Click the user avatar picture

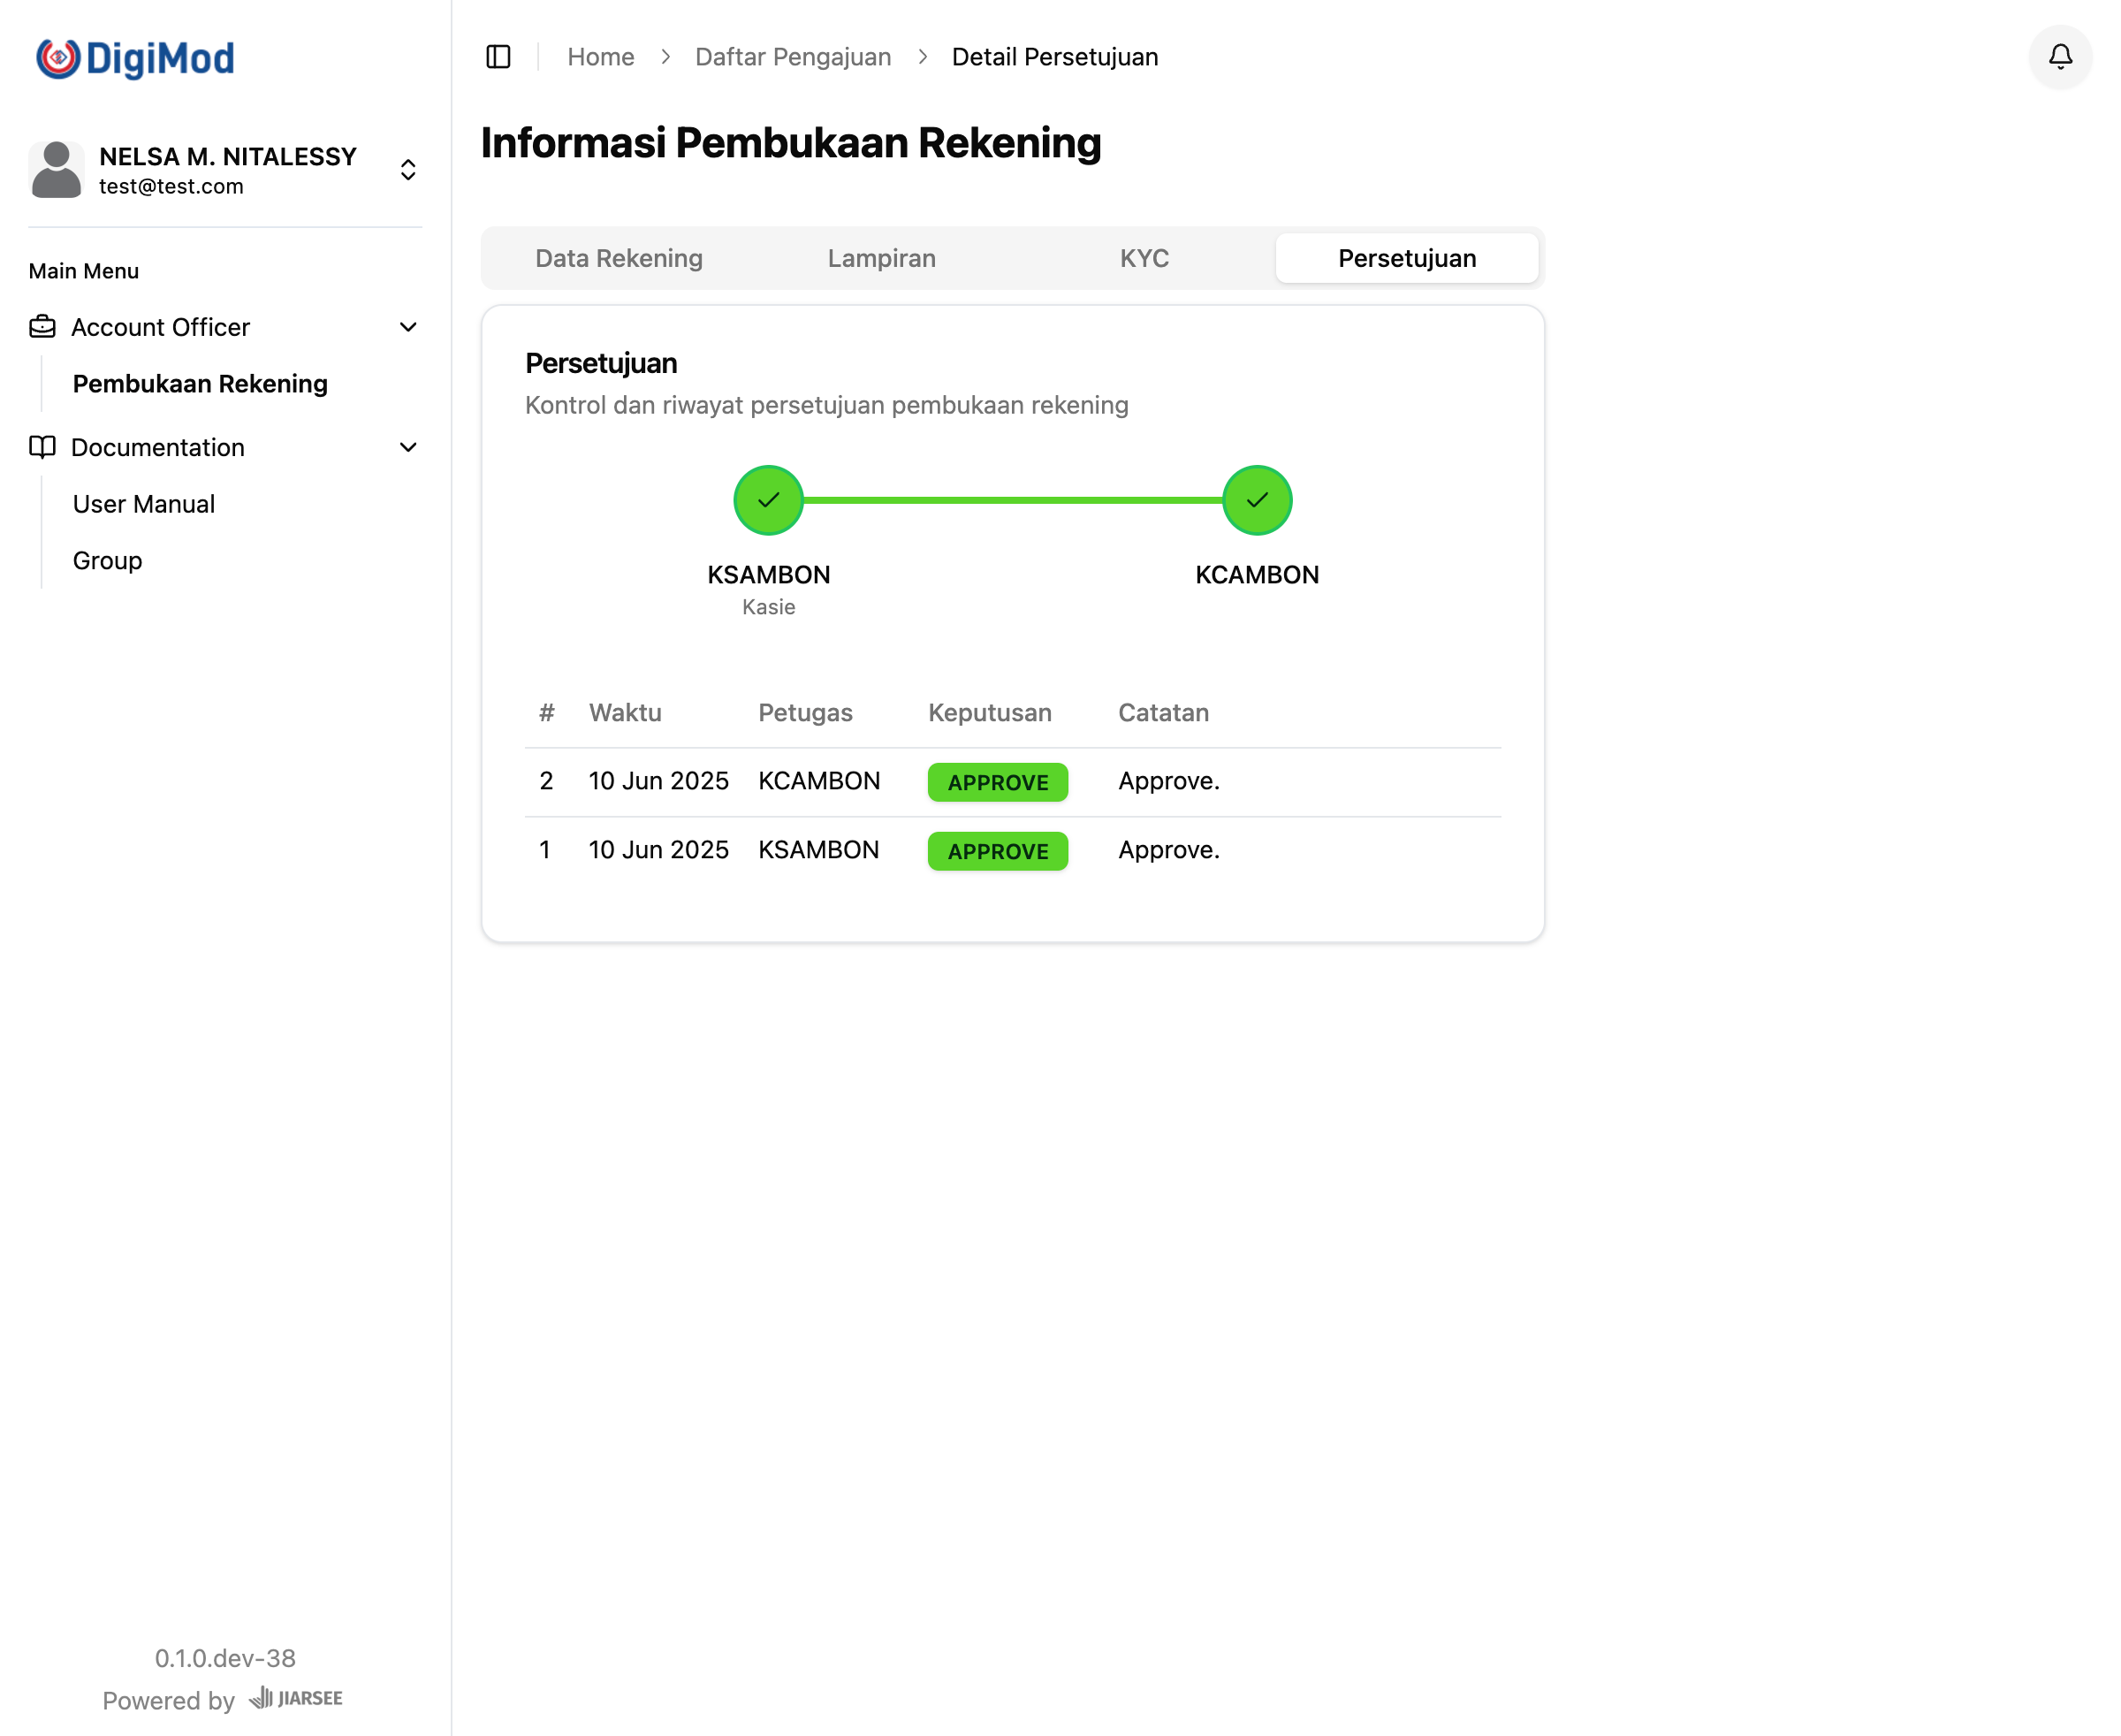56,170
